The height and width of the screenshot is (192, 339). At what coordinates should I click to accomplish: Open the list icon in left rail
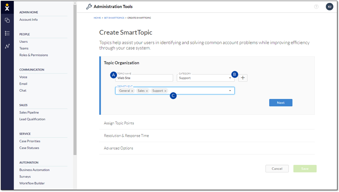7,33
